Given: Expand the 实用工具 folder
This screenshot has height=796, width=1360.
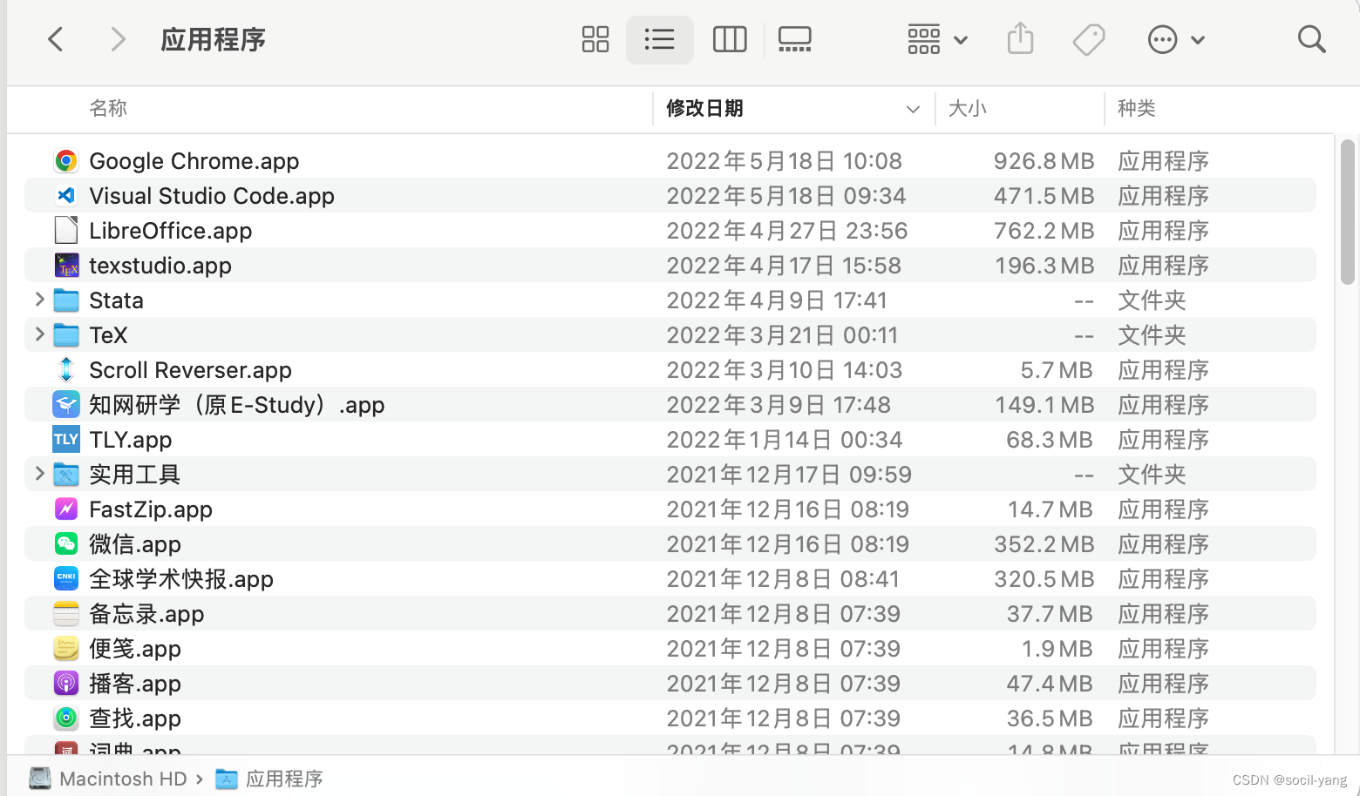Looking at the screenshot, I should click(x=39, y=474).
